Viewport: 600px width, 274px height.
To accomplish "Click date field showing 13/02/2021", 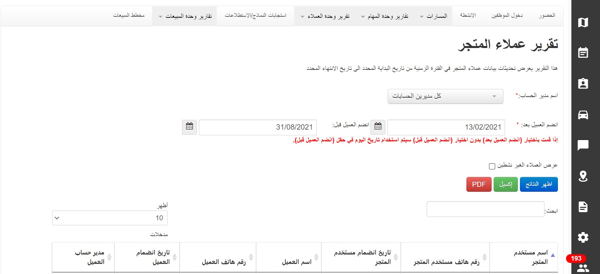I will [x=446, y=127].
